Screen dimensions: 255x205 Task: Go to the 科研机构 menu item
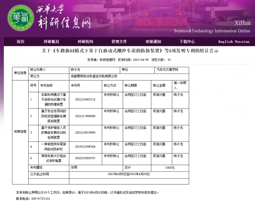(x=85, y=42)
